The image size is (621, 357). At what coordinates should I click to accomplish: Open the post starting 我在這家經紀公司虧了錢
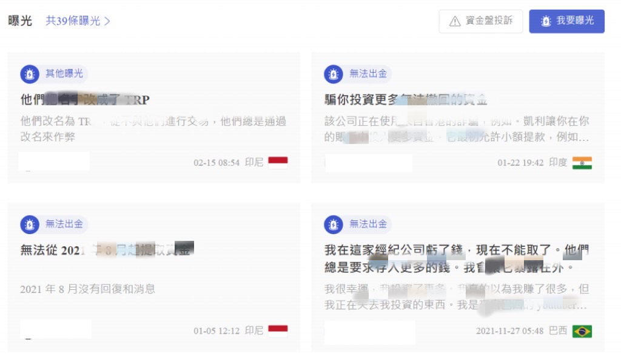tap(457, 258)
